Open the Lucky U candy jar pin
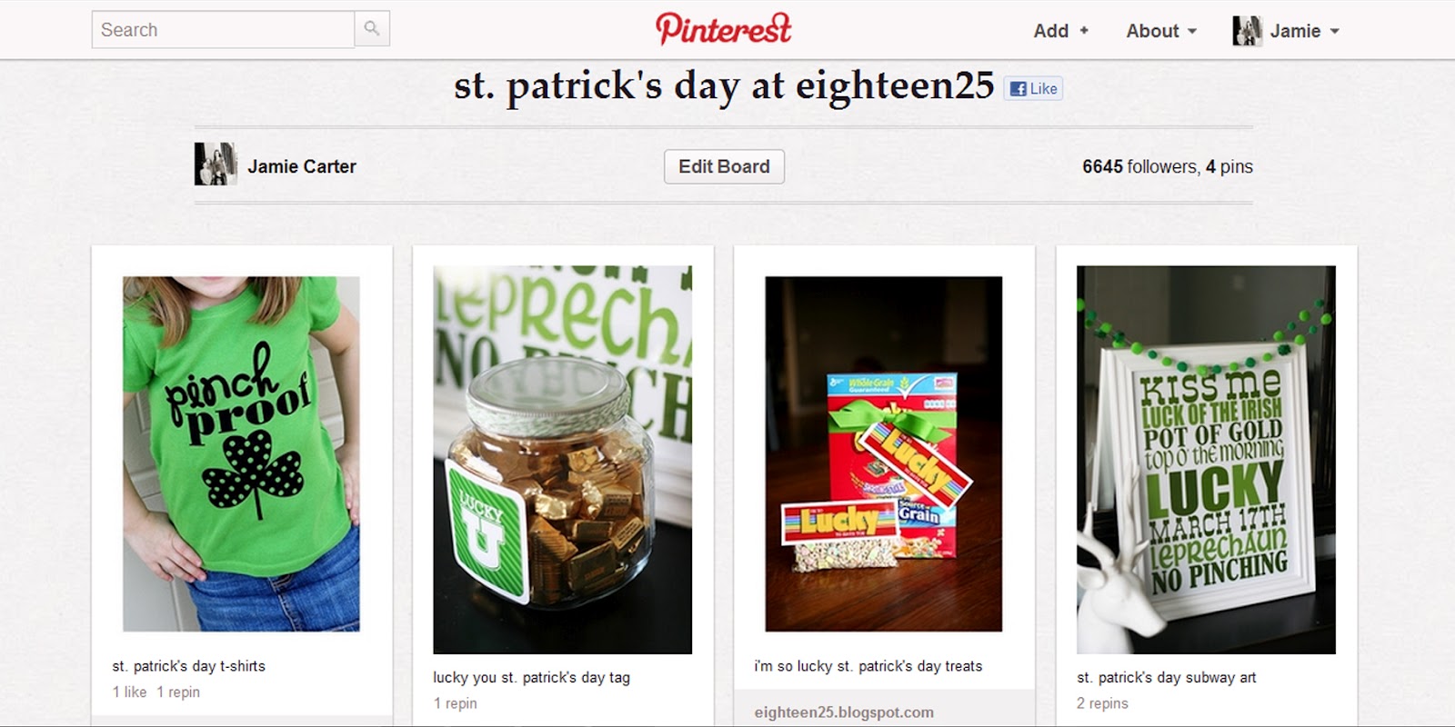 [x=562, y=459]
